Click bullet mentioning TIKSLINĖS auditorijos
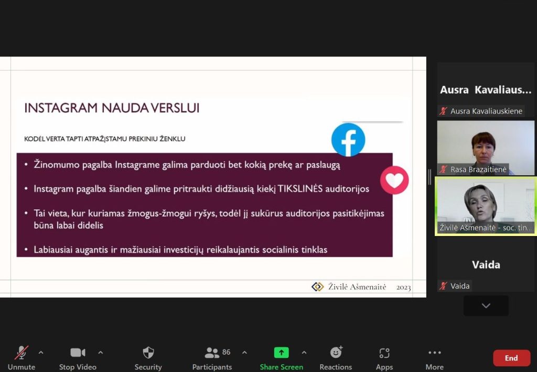The image size is (537, 372). (201, 189)
